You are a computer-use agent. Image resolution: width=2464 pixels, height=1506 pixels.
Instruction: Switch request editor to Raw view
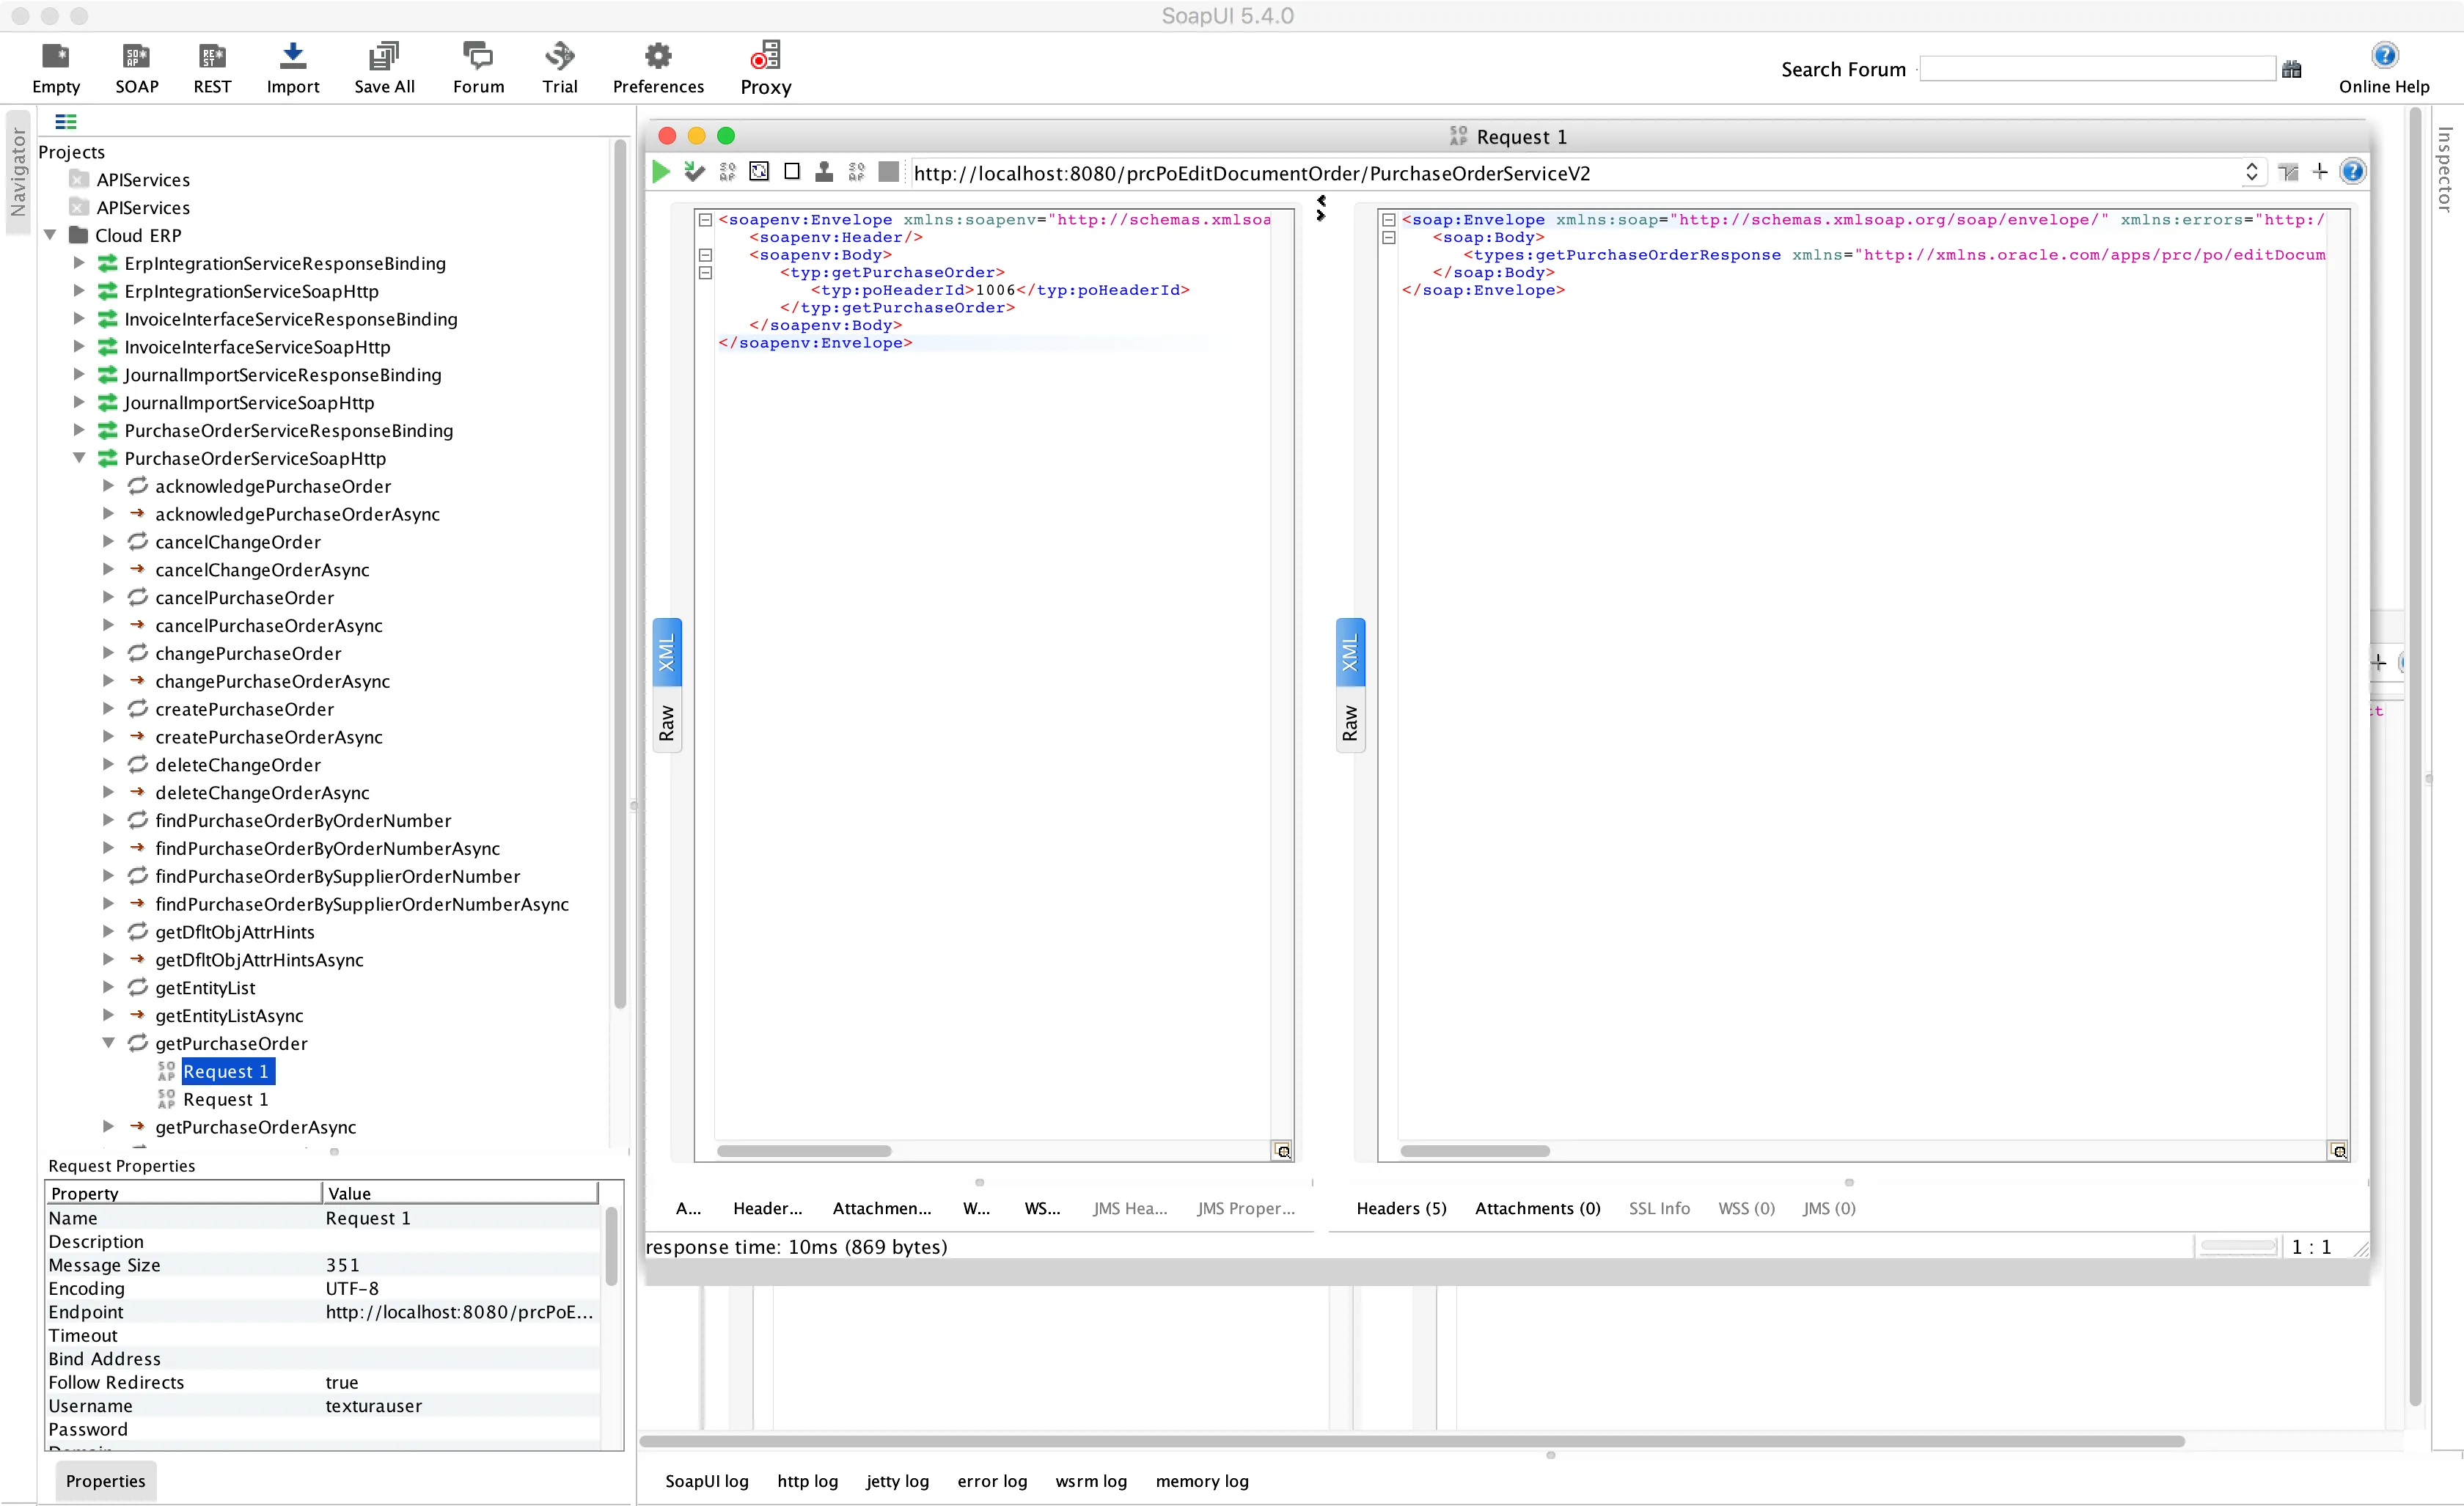point(667,722)
